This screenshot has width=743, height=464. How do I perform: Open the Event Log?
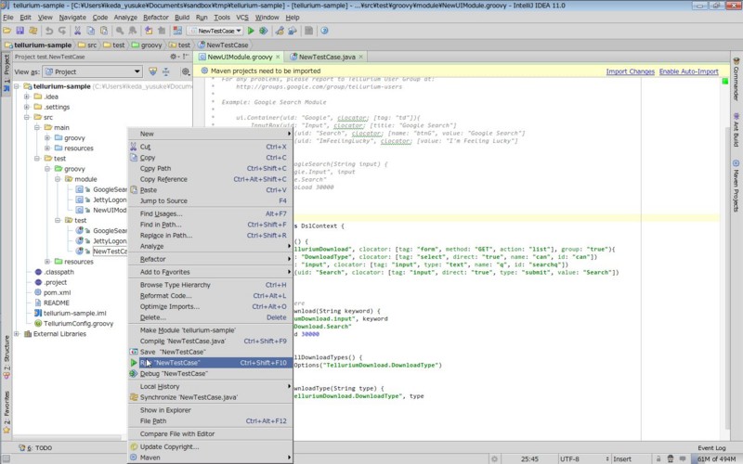point(711,447)
